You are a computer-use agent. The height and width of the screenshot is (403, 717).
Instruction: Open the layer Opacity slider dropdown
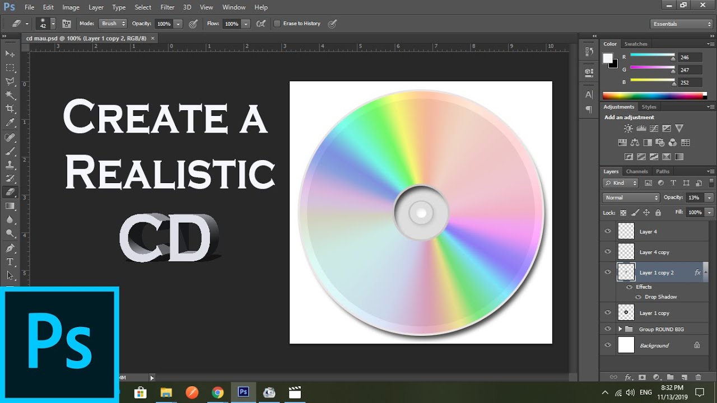click(x=710, y=198)
